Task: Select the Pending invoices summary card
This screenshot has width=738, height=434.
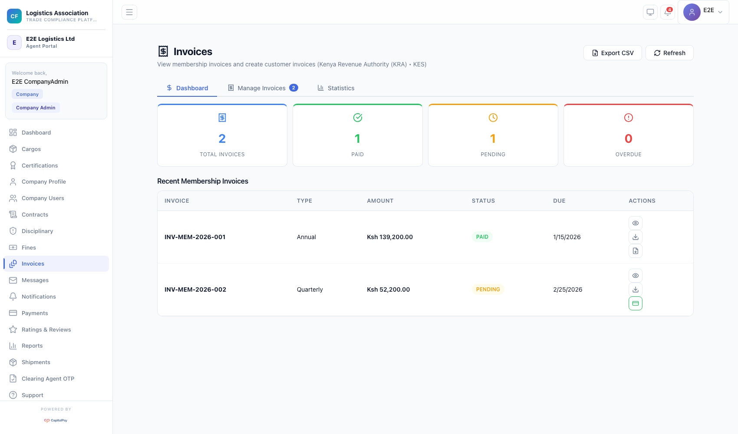Action: pyautogui.click(x=493, y=135)
